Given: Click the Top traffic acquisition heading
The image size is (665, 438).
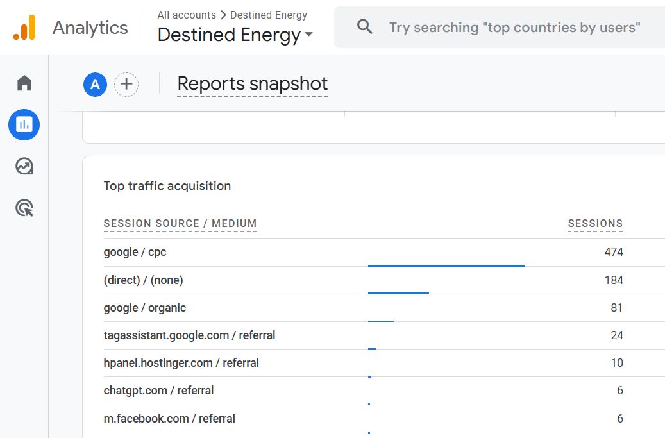Looking at the screenshot, I should [x=167, y=186].
